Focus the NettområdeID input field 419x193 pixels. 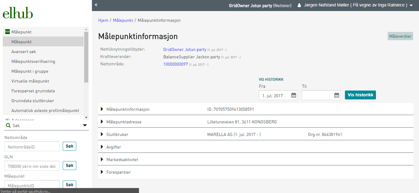tap(32, 146)
